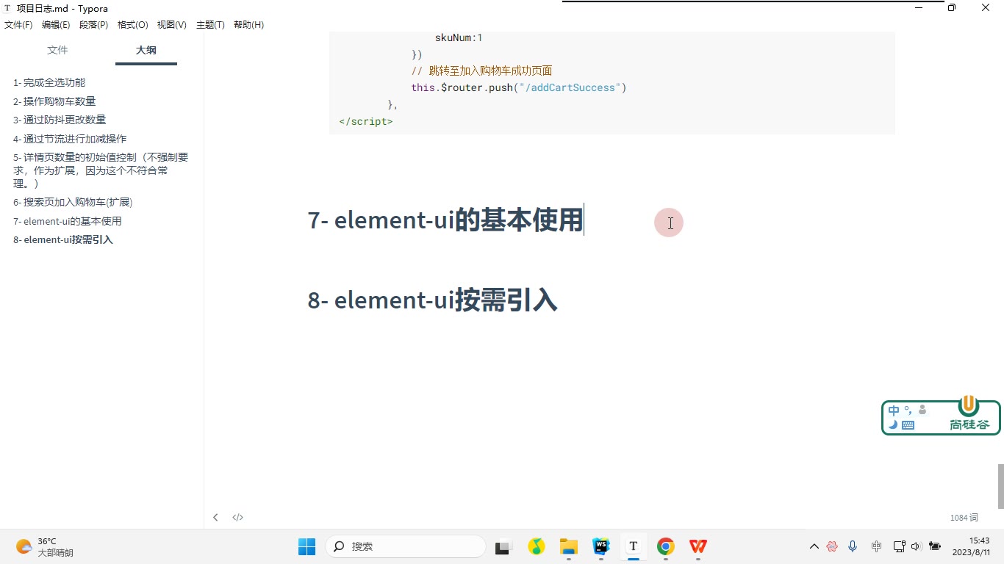Image resolution: width=1004 pixels, height=564 pixels.
Task: Open the 帮助(H) menu
Action: pos(248,25)
